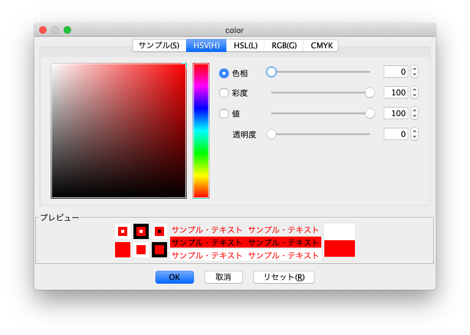Click the vertical rainbow hue strip
This screenshot has width=470, height=335.
pos(201,131)
